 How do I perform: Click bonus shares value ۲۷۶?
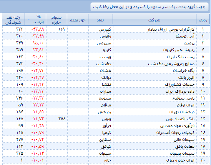pyautogui.click(x=62, y=119)
